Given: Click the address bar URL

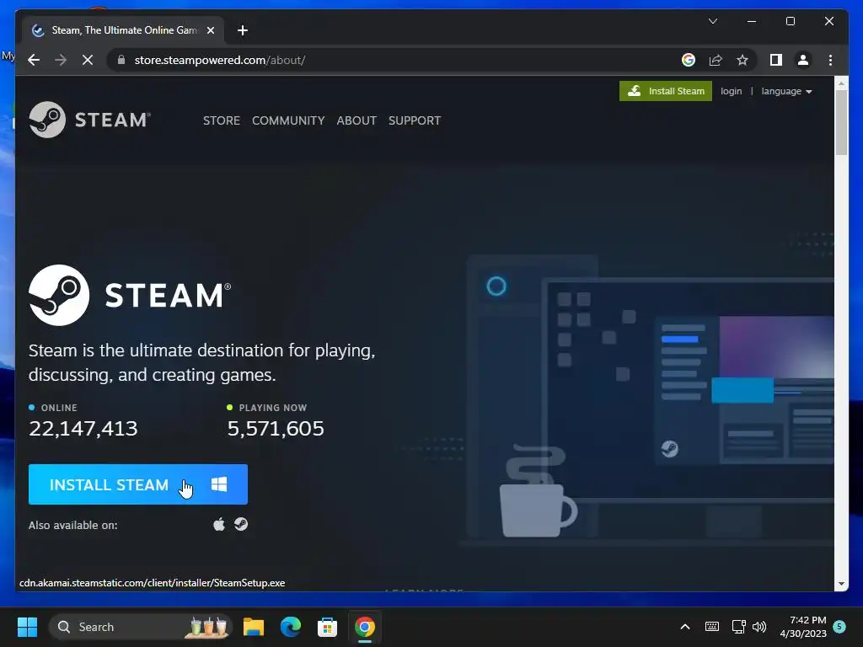Looking at the screenshot, I should (220, 60).
